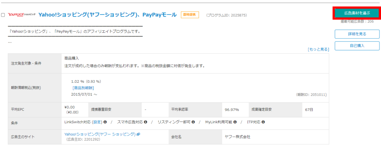Click the 96.97% approval rate value
The height and width of the screenshot is (147, 381).
[x=232, y=110]
